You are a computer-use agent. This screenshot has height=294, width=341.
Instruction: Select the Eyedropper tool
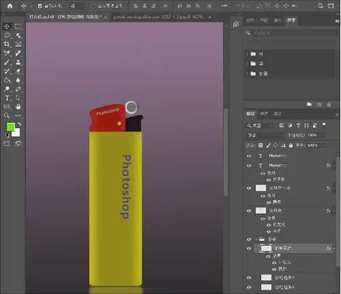(7, 53)
